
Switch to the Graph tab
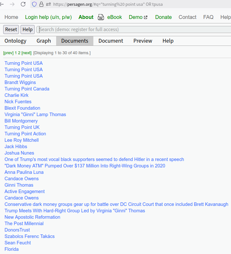pyautogui.click(x=44, y=41)
